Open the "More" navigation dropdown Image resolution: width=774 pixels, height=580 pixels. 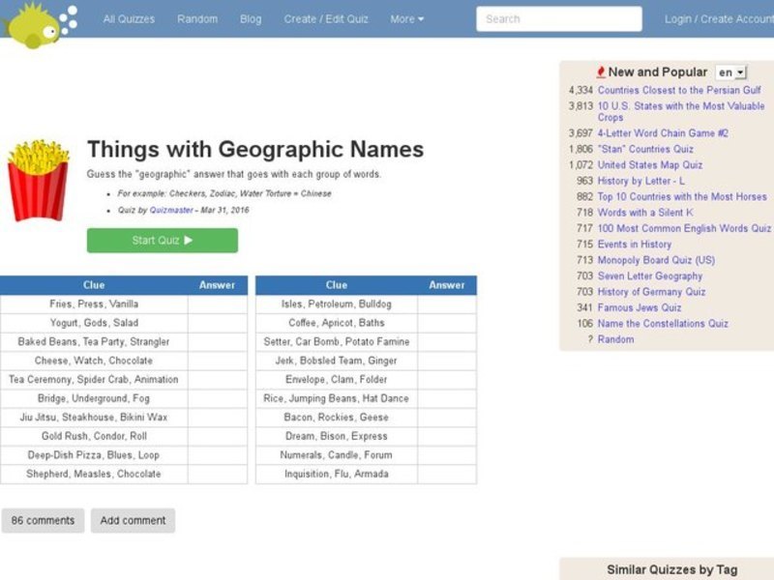[x=405, y=18]
